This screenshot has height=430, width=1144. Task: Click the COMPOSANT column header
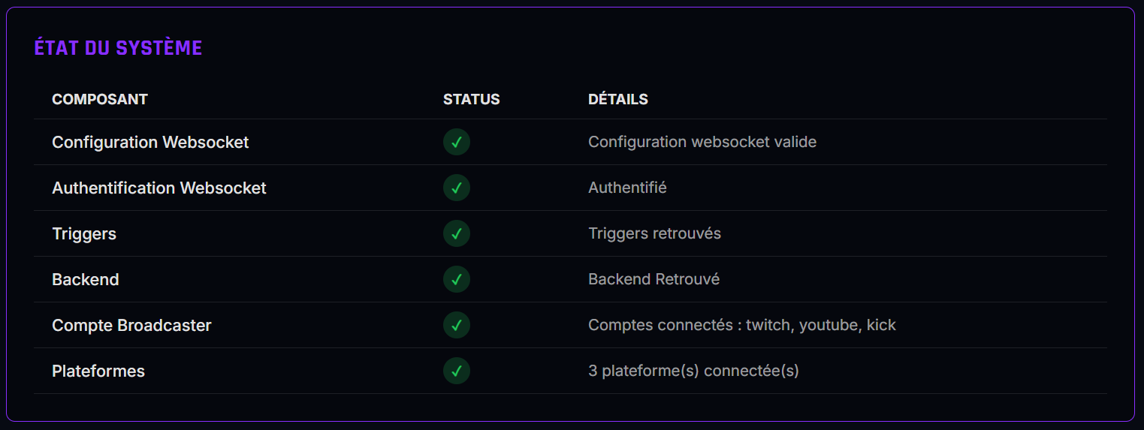100,99
